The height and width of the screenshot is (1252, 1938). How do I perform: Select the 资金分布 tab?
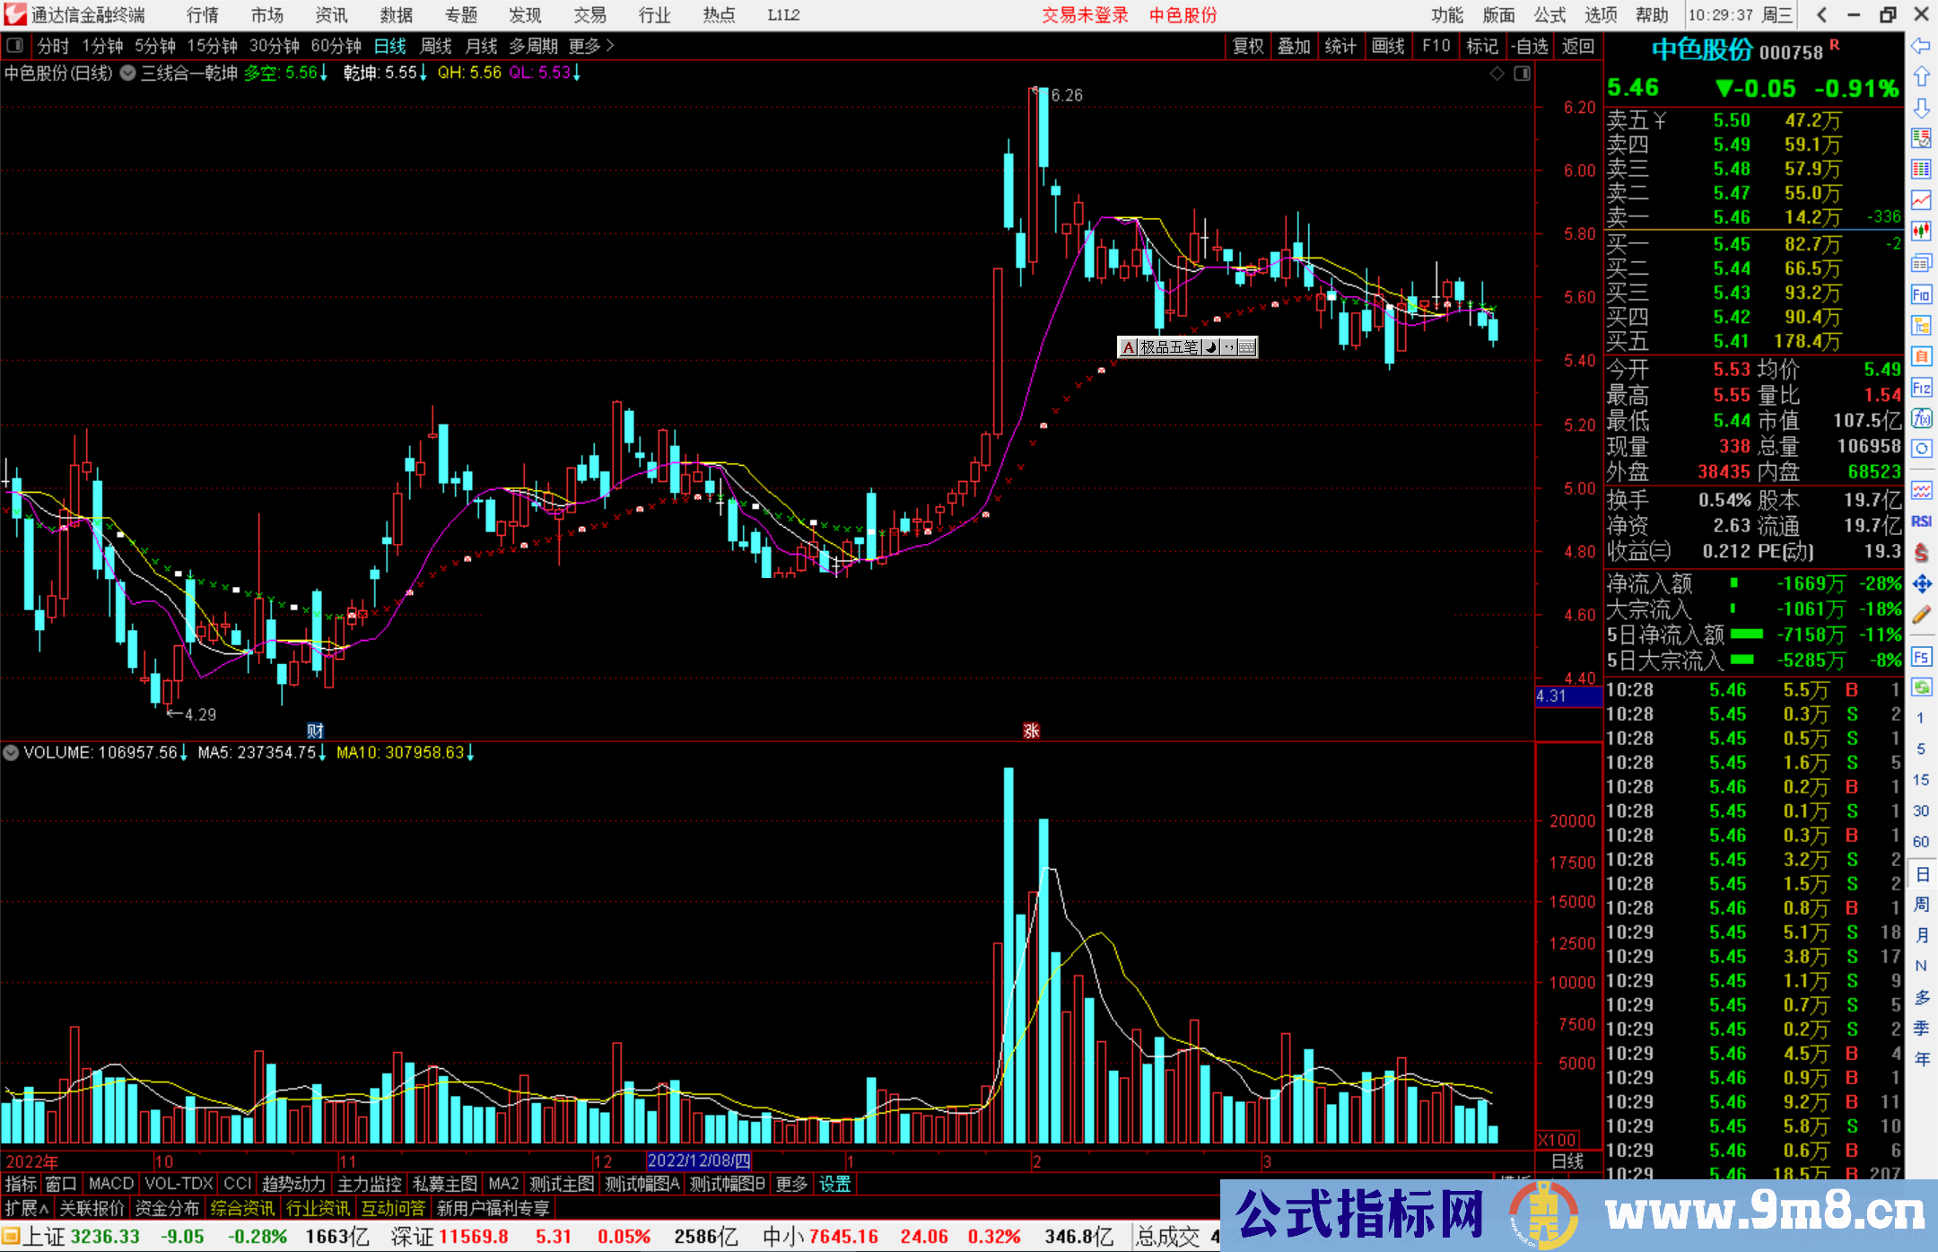coord(167,1208)
